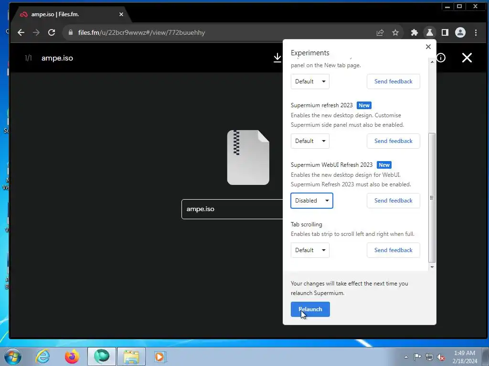Close the Files.fm file viewer

(467, 58)
